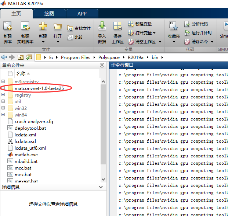
Task: Select mbuild.bat file
Action: (26, 161)
